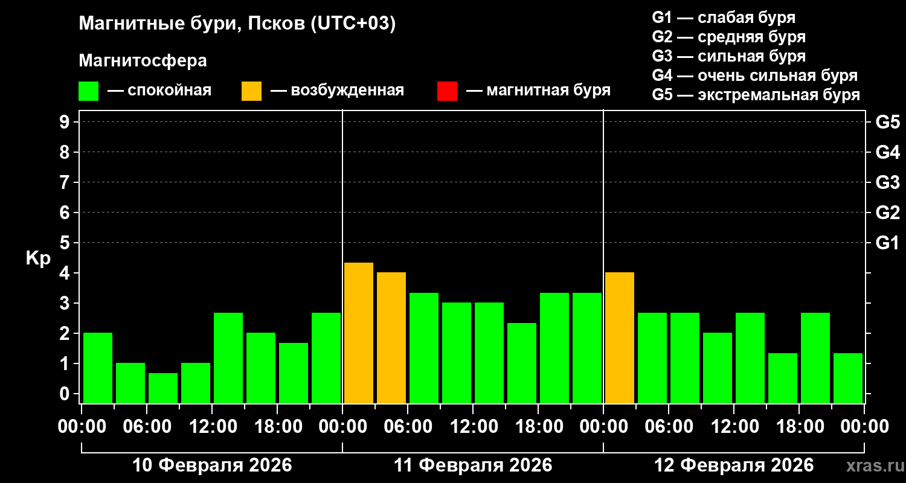Click the 'G3 — сильная буря' legend line

pyautogui.click(x=729, y=56)
